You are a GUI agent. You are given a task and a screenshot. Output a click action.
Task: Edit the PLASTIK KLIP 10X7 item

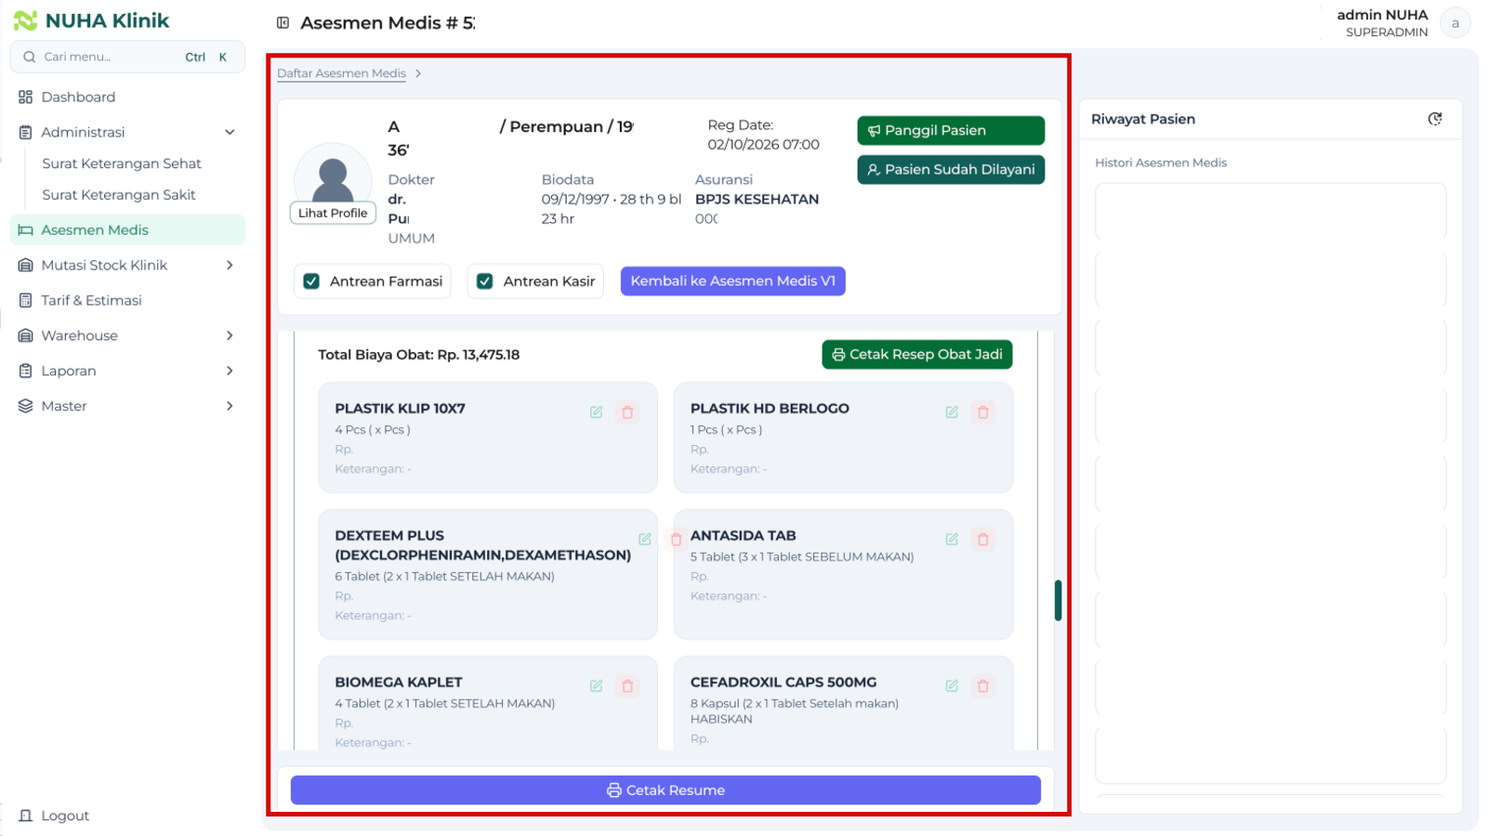coord(596,412)
